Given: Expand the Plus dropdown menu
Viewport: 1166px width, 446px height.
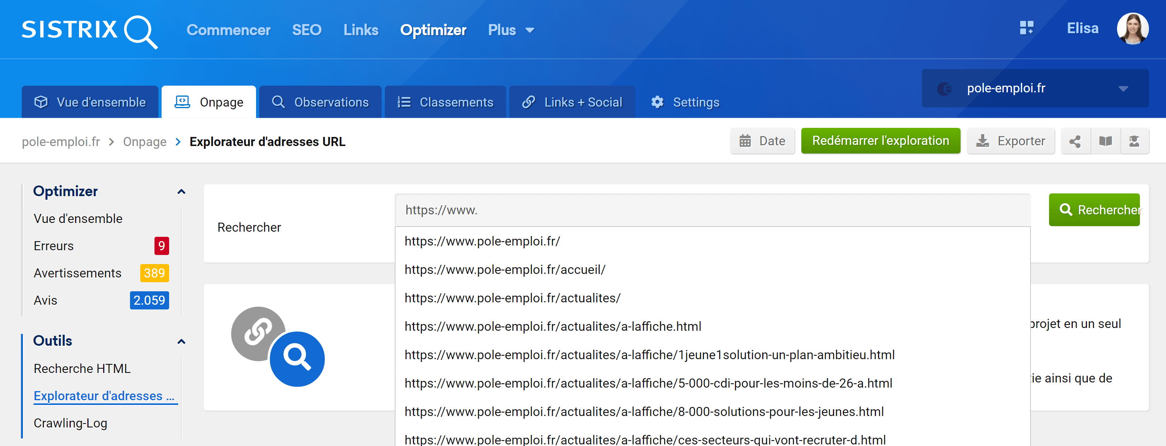Looking at the screenshot, I should 510,30.
